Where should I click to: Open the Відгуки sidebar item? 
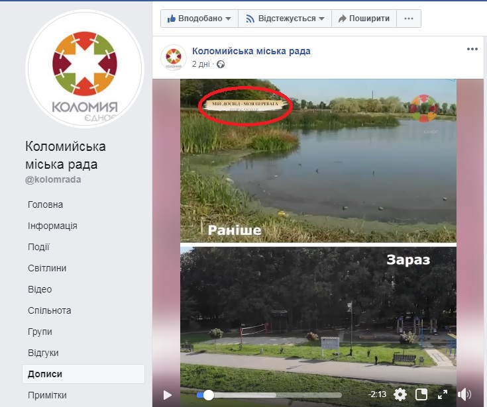click(43, 353)
